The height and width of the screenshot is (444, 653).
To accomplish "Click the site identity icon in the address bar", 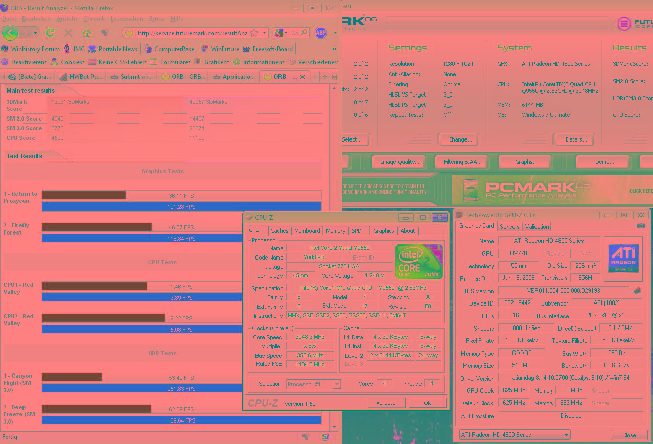I will point(129,33).
